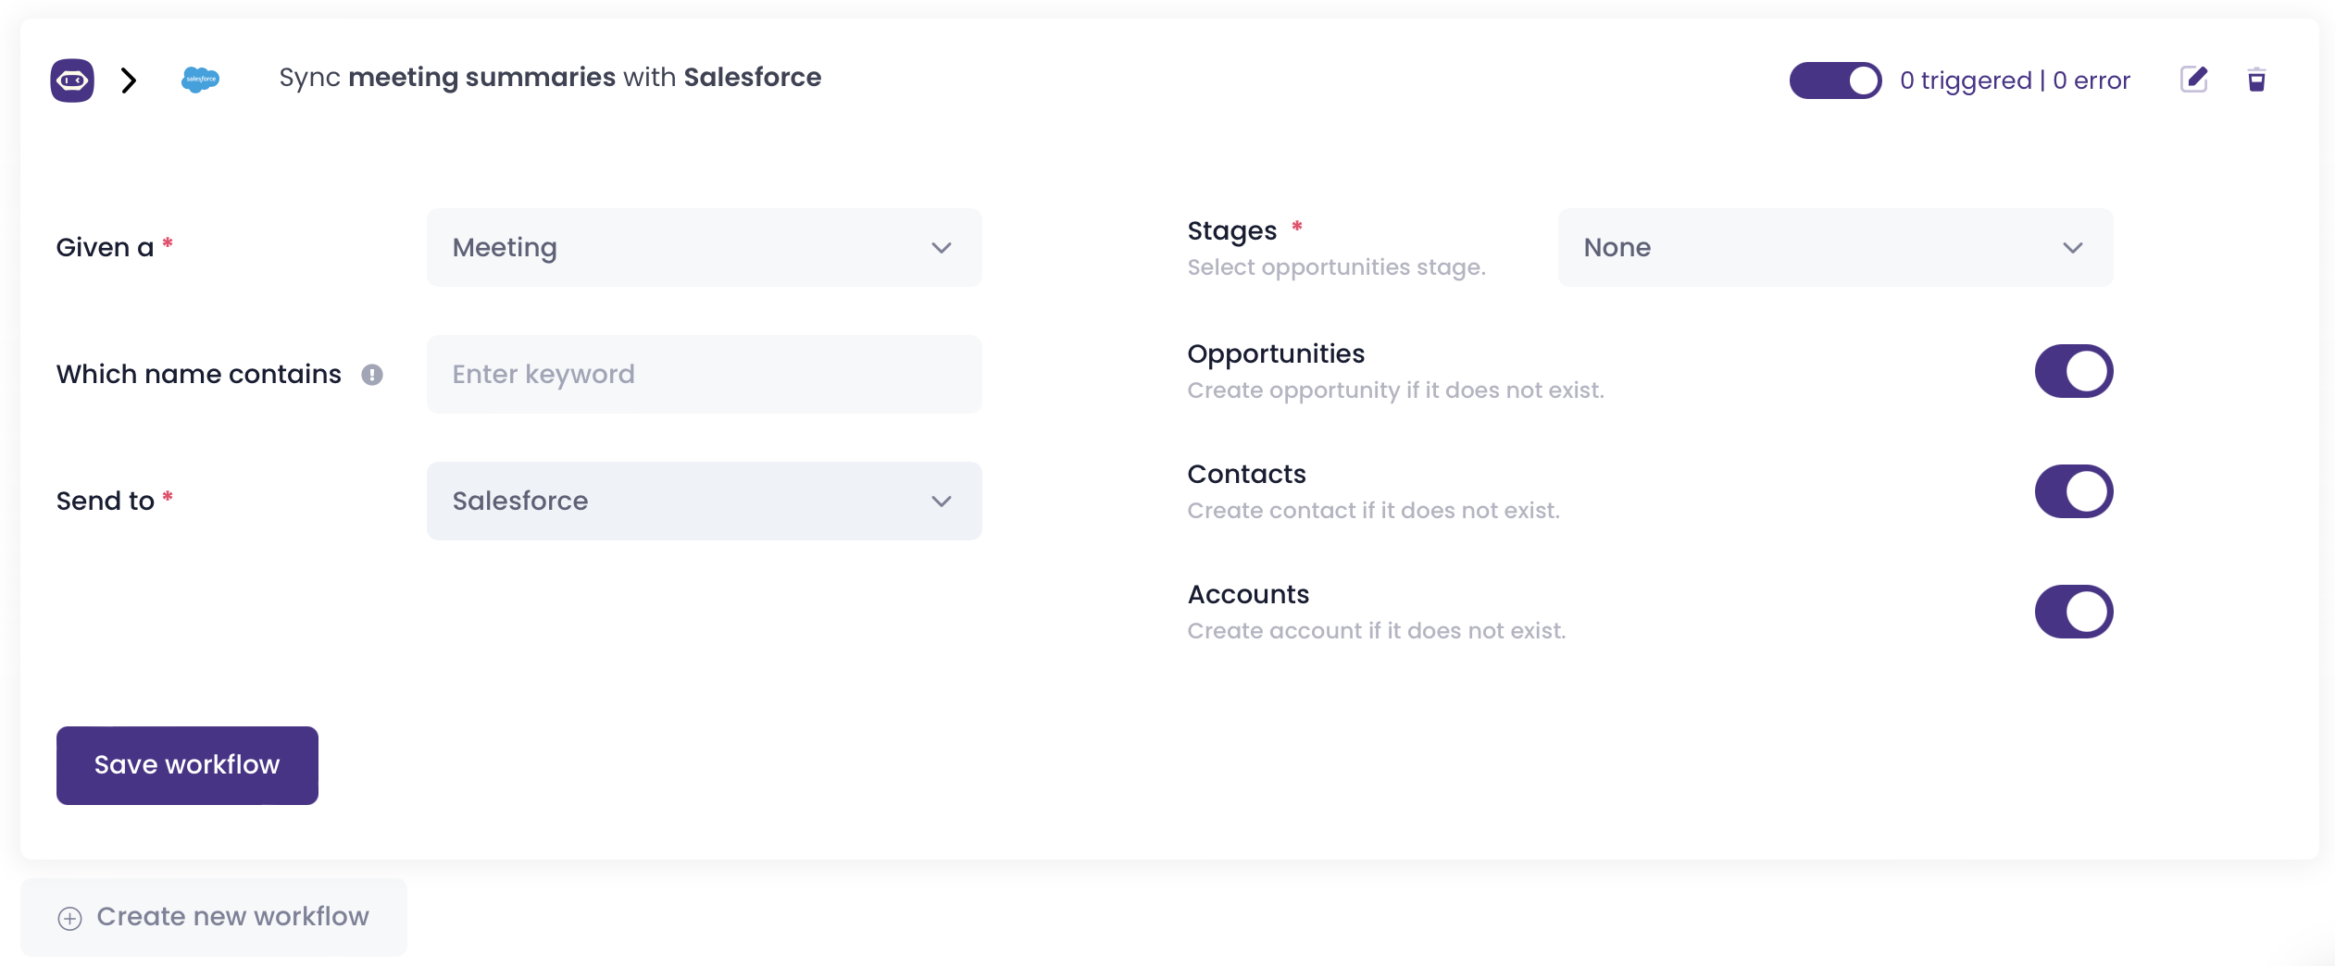2335x966 pixels.
Task: Turn off Contacts creation switch
Action: click(2073, 491)
